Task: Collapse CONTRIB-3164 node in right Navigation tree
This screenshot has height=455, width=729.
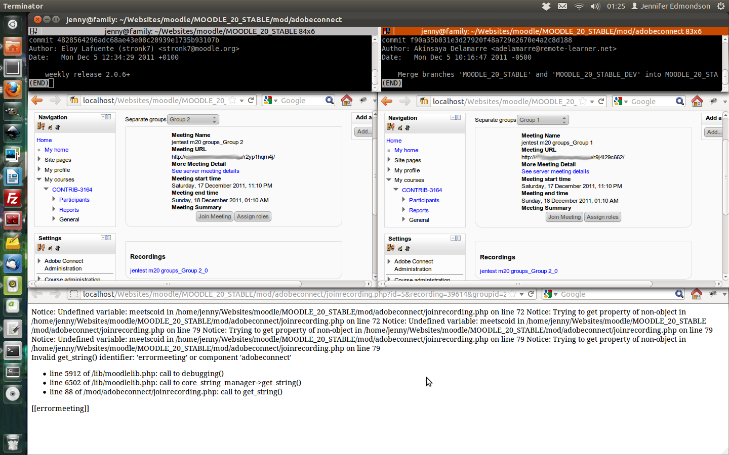Action: coord(396,190)
